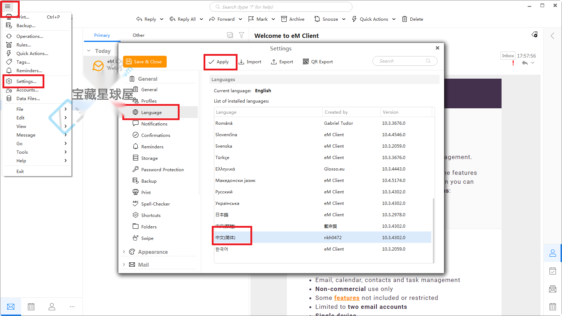Screen dimensions: 562x316
Task: Collapse the right sidebar arrow
Action: (x=552, y=36)
